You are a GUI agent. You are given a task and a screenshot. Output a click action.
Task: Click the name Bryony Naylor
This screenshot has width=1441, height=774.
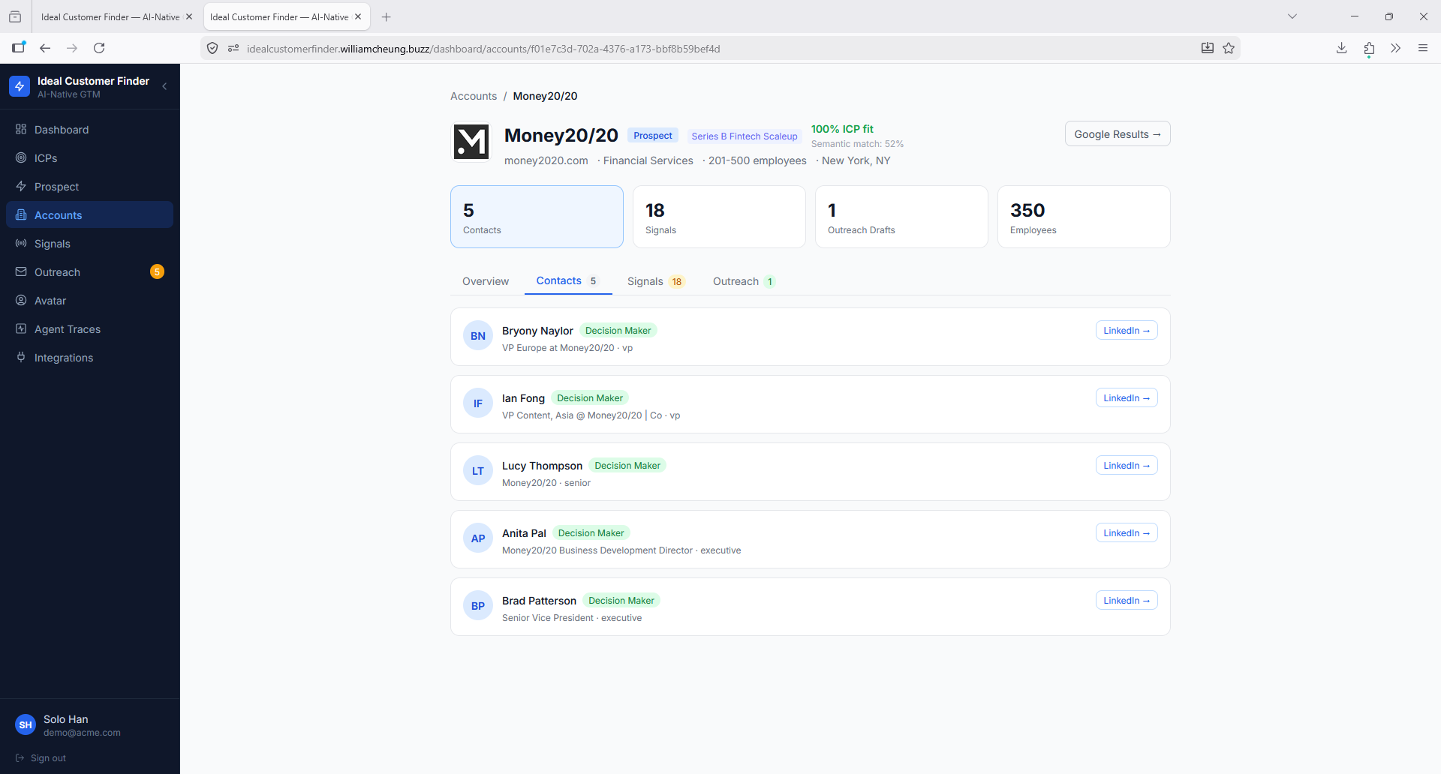click(x=537, y=331)
